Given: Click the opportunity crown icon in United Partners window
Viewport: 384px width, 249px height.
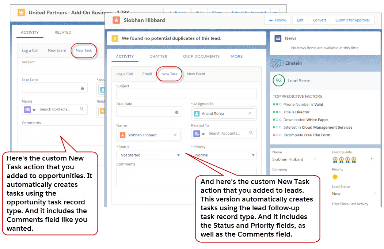Looking at the screenshot, I should click(21, 12).
